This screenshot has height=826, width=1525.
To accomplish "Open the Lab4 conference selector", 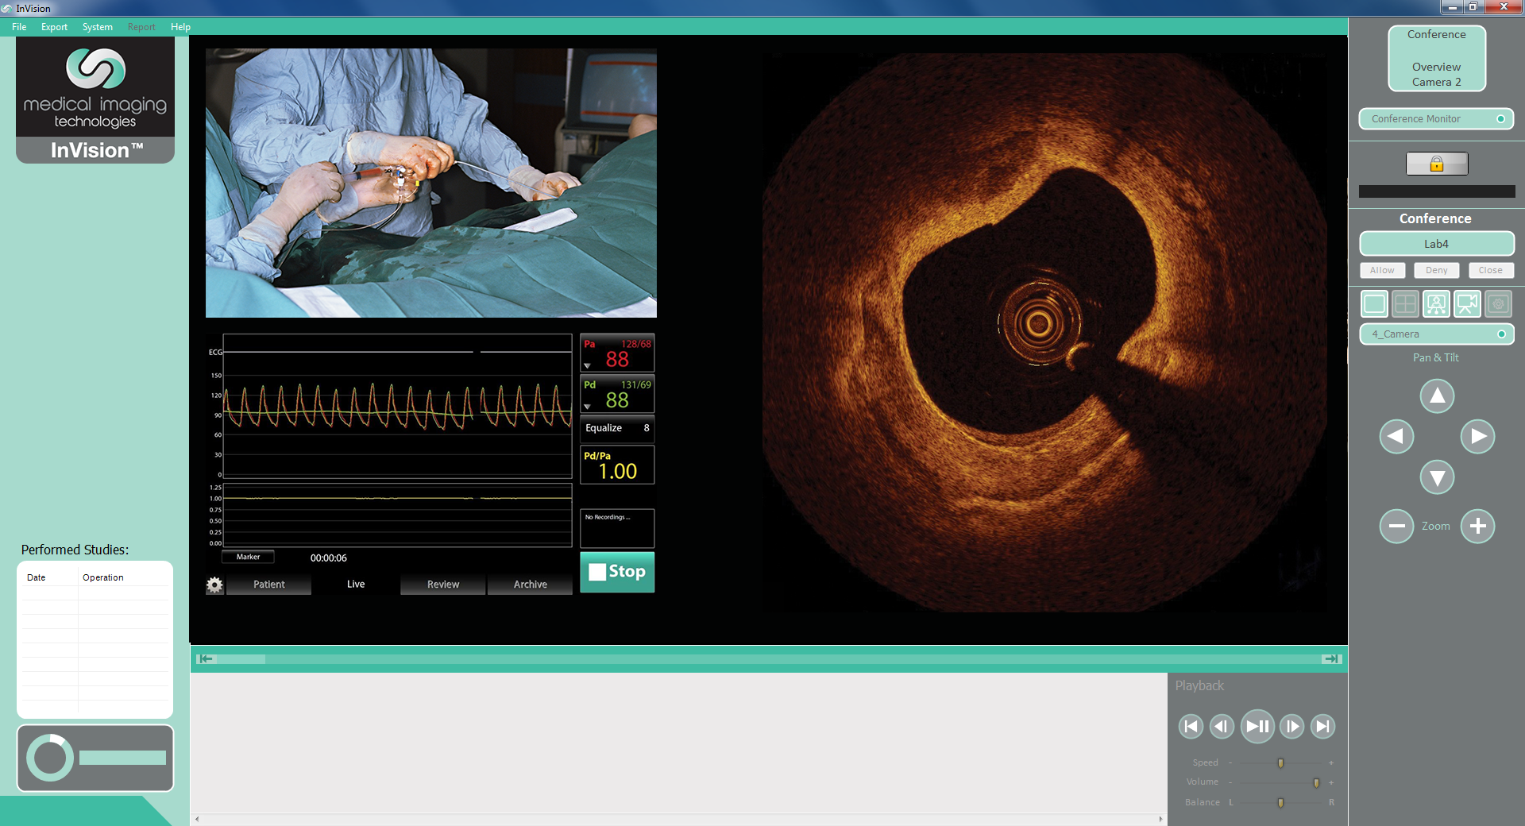I will [1437, 244].
